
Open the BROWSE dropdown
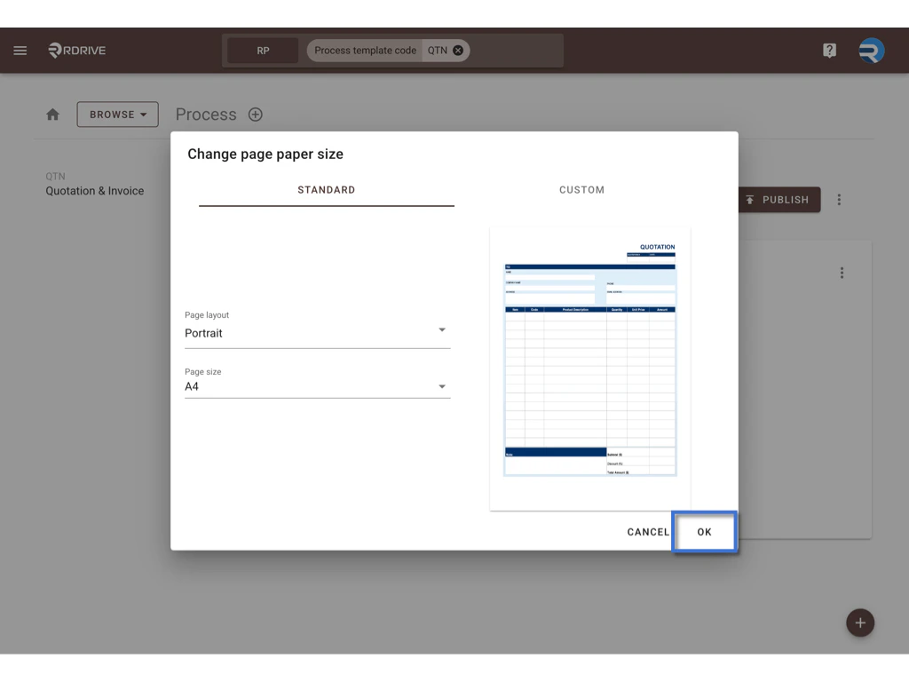pos(117,114)
